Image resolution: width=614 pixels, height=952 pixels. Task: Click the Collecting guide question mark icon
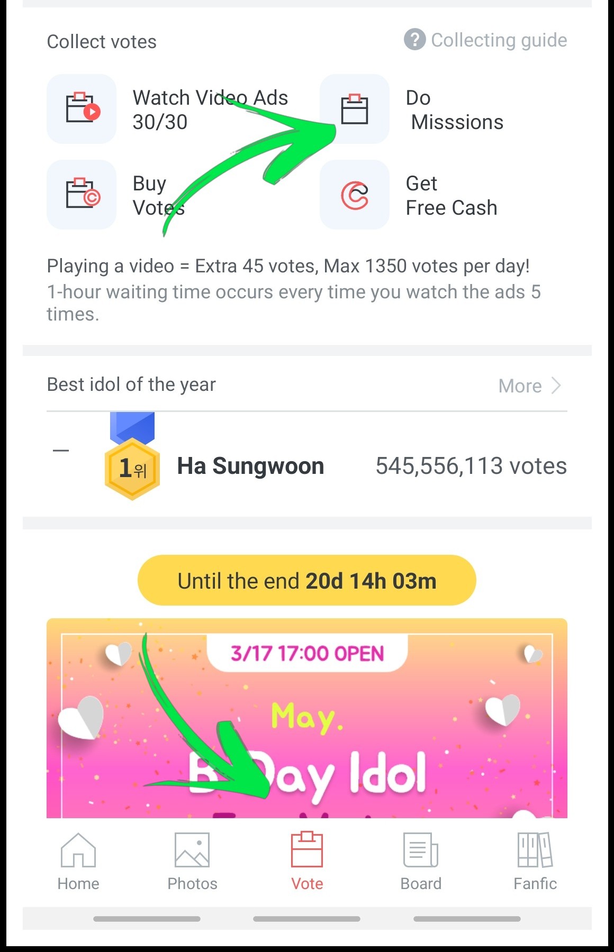click(x=415, y=40)
